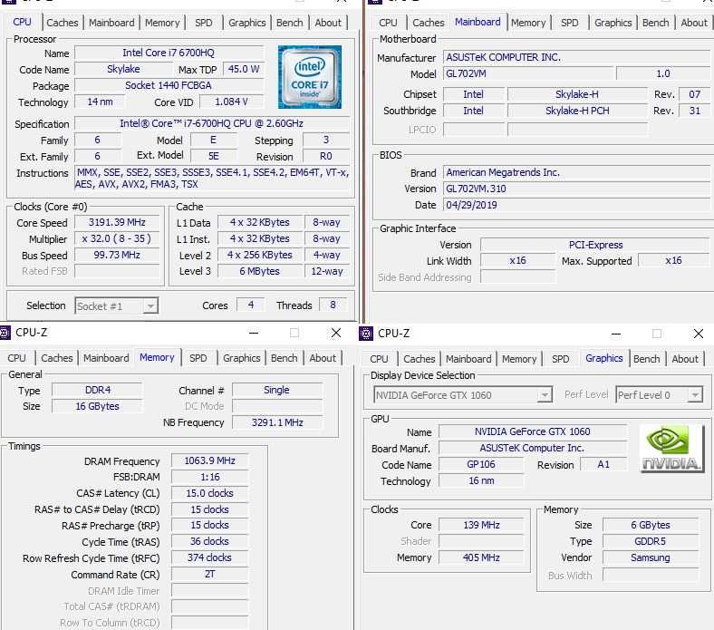Click Threads count value '8'
Image resolution: width=714 pixels, height=630 pixels.
click(333, 305)
